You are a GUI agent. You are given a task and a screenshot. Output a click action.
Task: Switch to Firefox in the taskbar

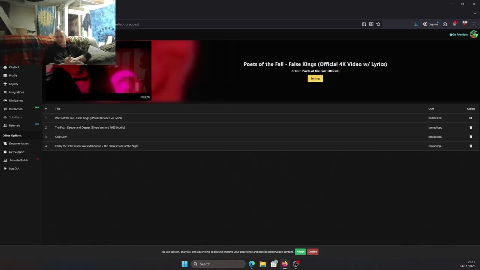tap(285, 264)
